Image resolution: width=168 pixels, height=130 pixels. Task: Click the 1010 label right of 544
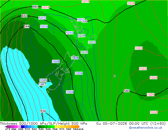tap(44, 26)
